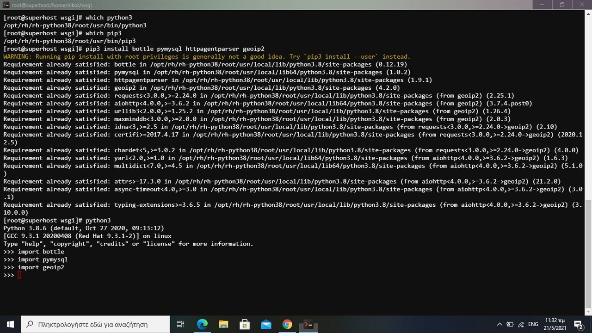Open the Mail app from taskbar

click(x=266, y=324)
